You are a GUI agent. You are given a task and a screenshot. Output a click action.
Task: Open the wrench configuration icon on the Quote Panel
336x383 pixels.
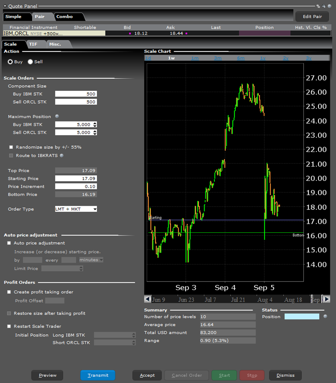point(323,6)
